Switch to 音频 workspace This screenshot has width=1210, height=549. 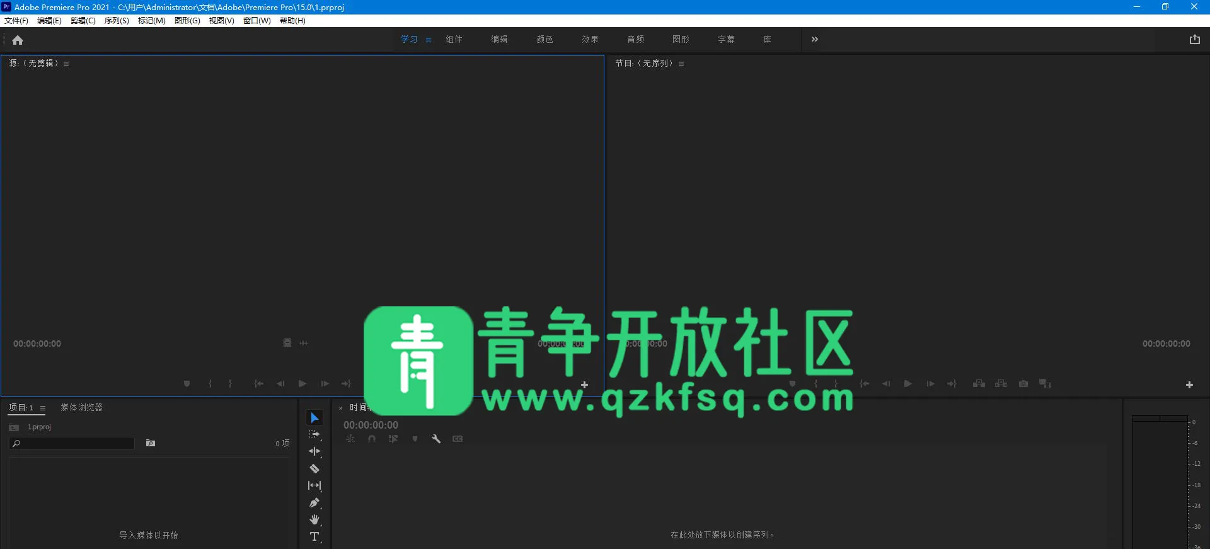(636, 39)
